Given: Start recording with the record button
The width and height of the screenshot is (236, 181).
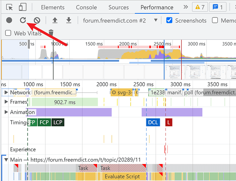Looking at the screenshot, I should point(9,20).
